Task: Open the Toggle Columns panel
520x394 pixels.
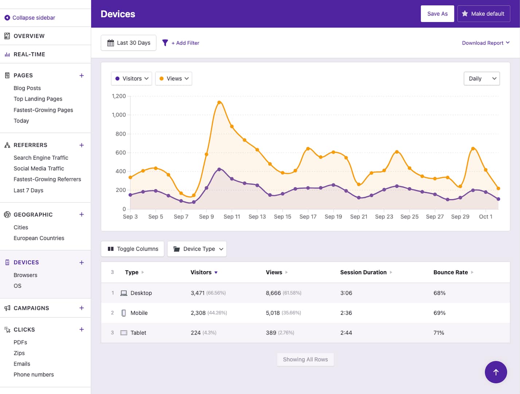Action: (x=132, y=249)
